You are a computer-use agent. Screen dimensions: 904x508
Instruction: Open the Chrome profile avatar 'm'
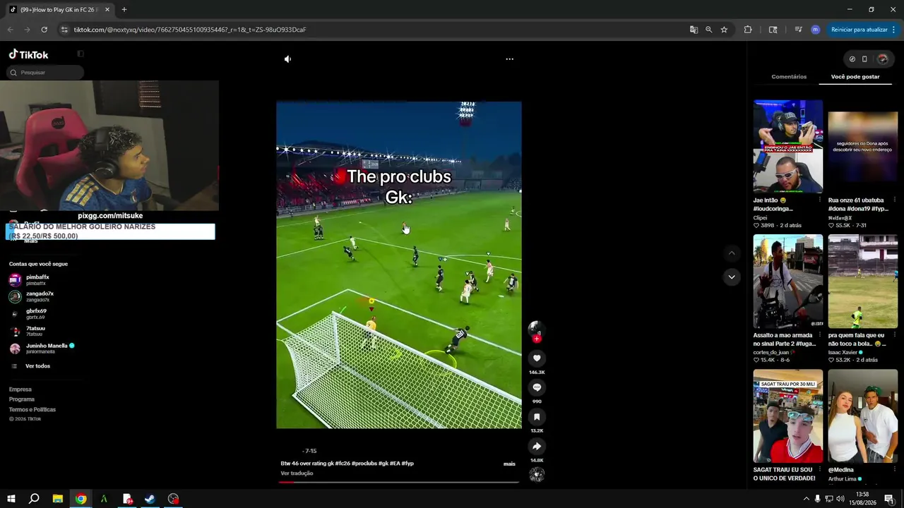816,30
